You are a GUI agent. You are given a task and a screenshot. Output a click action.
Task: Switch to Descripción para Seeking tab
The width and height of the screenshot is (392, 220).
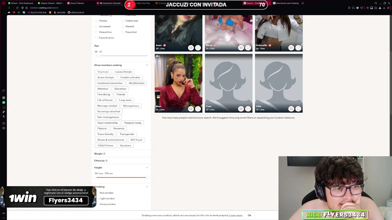click(x=285, y=3)
